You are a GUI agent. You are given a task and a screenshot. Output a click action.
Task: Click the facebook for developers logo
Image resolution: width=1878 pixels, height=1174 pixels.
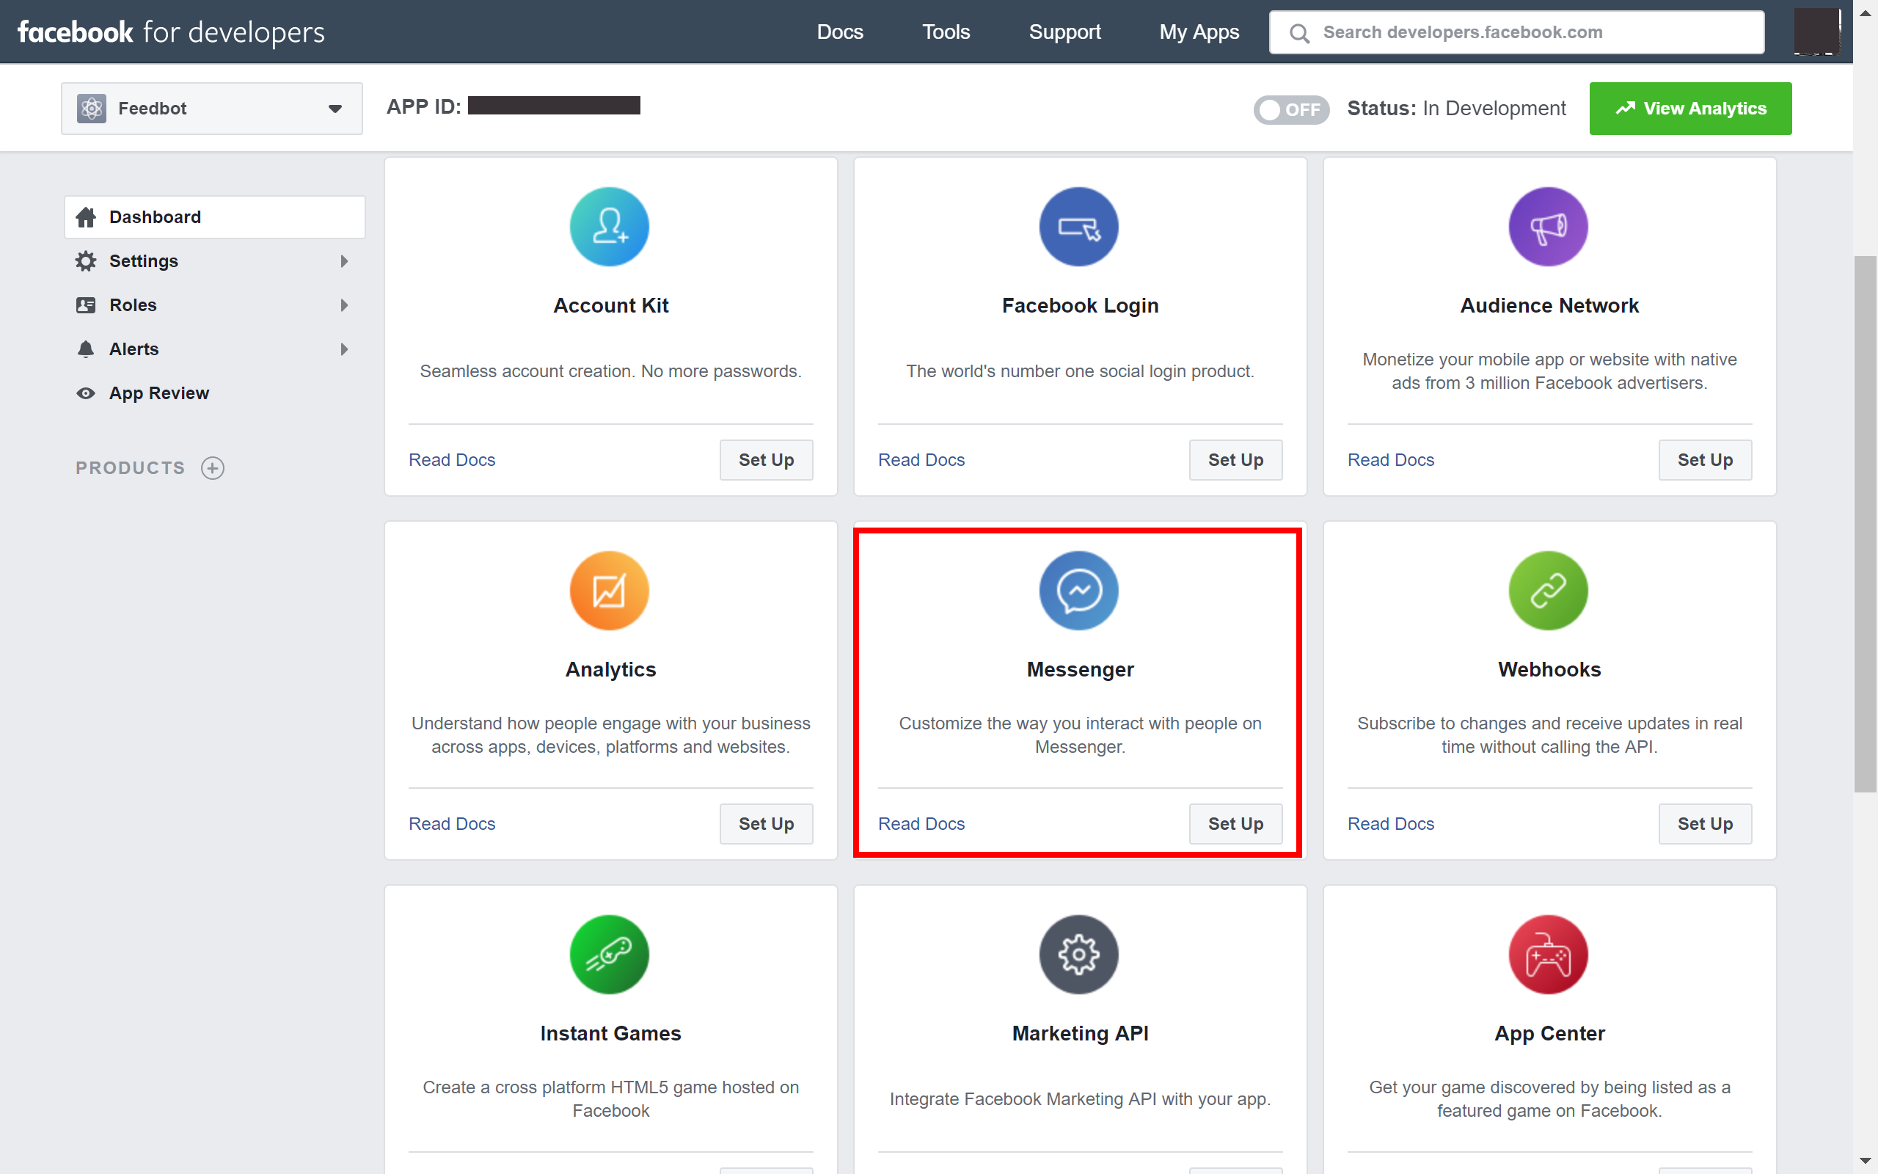point(171,32)
